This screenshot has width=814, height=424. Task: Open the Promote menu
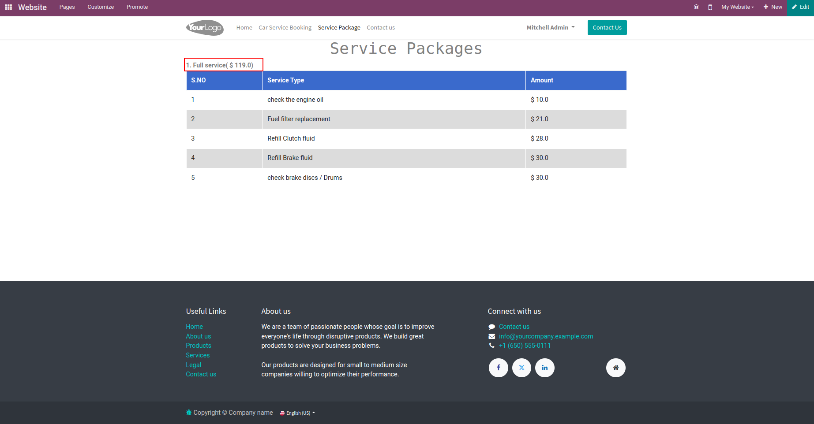[137, 7]
